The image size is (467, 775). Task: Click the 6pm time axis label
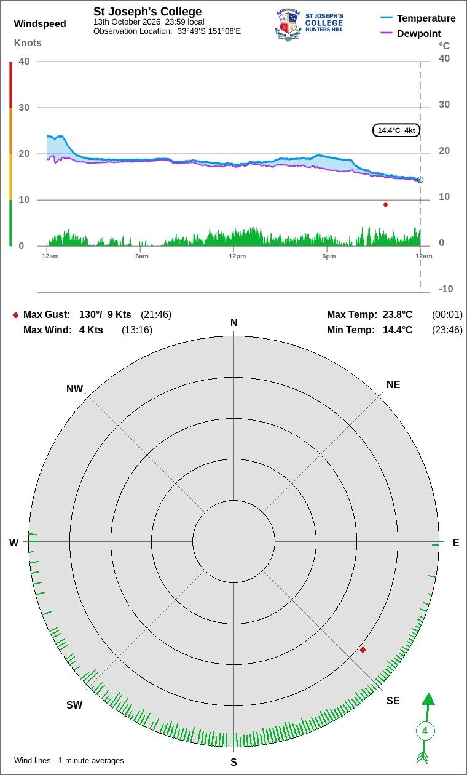point(329,256)
